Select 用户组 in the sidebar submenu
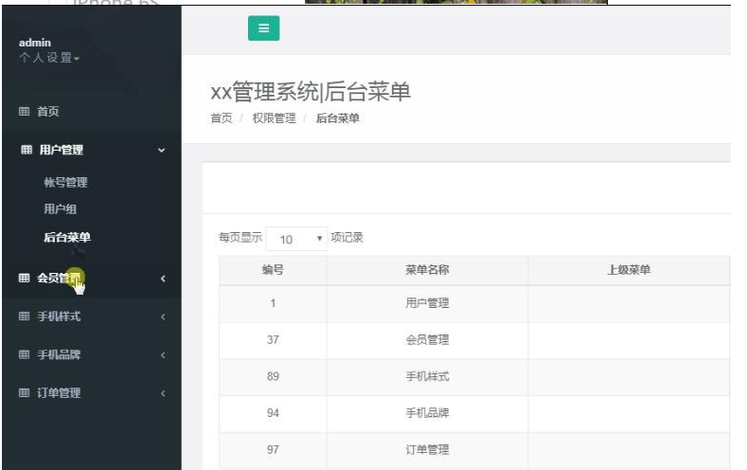 [x=60, y=209]
